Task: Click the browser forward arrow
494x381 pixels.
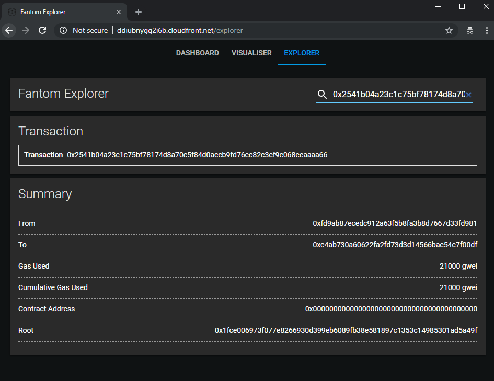Action: point(26,30)
